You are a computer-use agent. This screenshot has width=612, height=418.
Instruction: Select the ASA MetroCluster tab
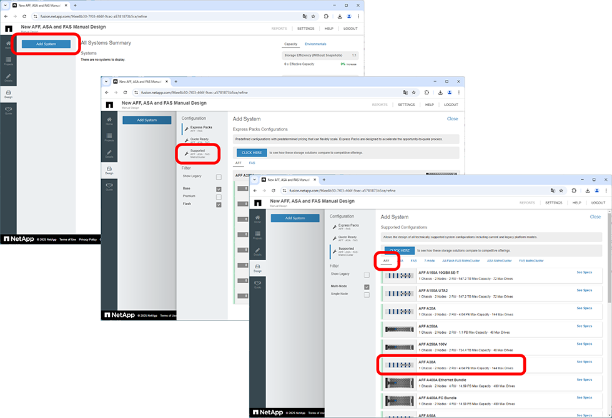(499, 261)
